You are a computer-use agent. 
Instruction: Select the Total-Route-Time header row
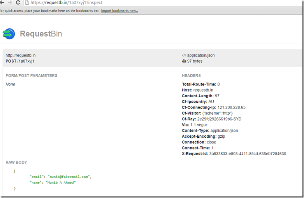point(201,84)
